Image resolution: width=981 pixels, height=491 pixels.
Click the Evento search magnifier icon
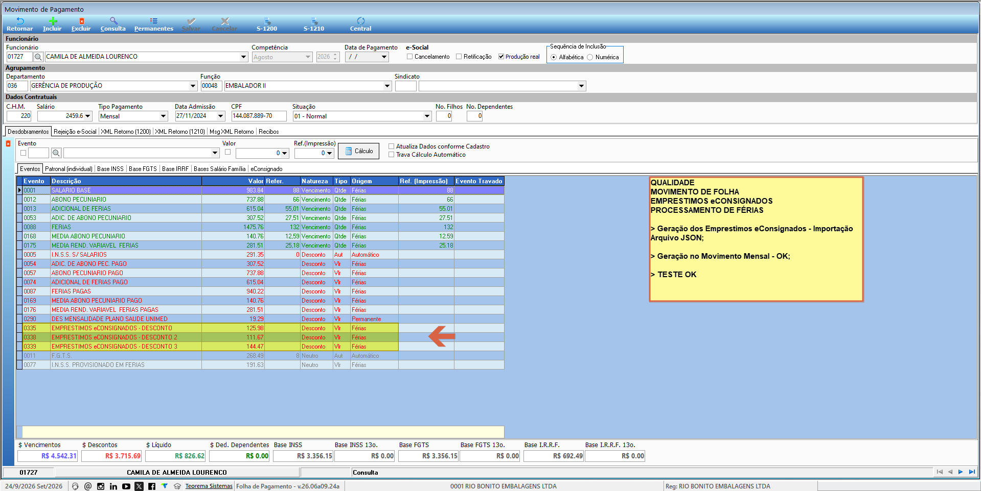coord(56,153)
